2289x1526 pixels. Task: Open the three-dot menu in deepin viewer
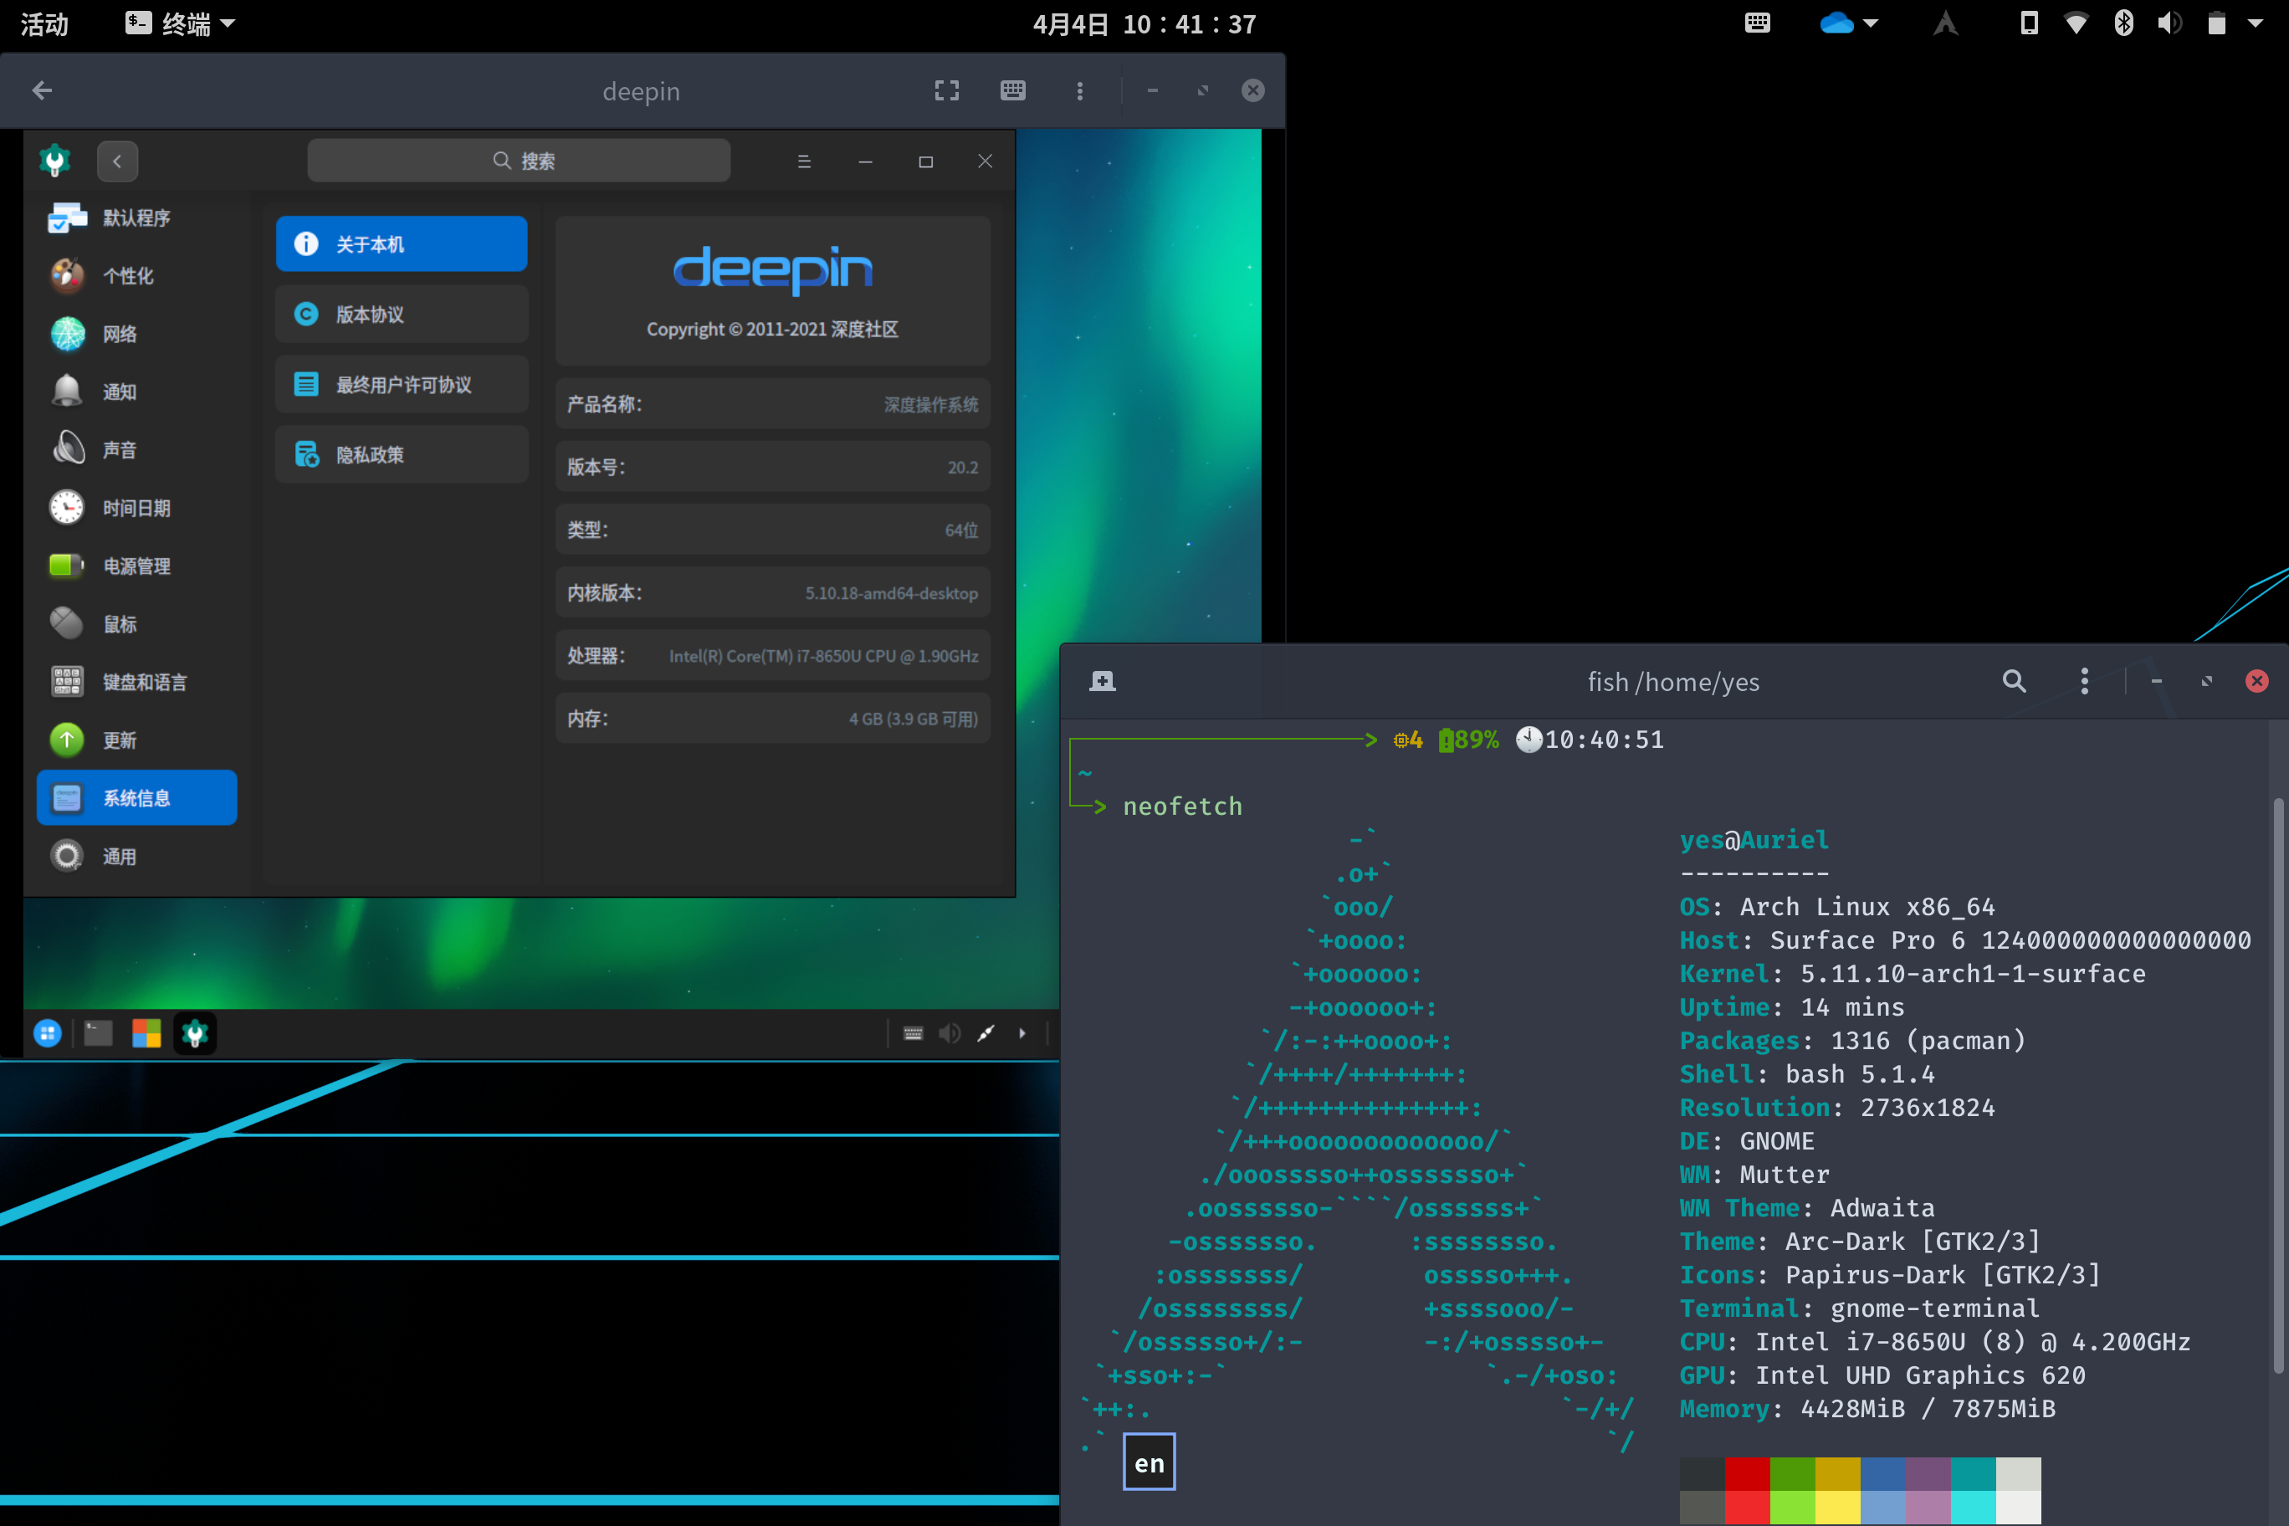click(1079, 90)
